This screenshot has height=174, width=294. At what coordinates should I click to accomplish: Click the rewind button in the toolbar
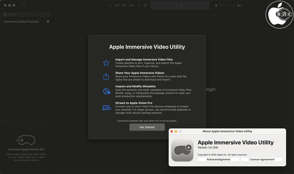[x=117, y=5]
